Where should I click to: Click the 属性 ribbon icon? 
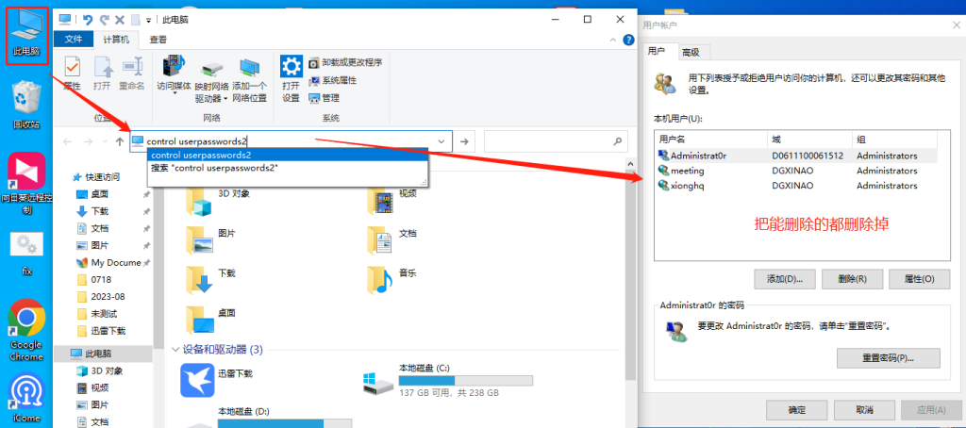click(x=72, y=74)
